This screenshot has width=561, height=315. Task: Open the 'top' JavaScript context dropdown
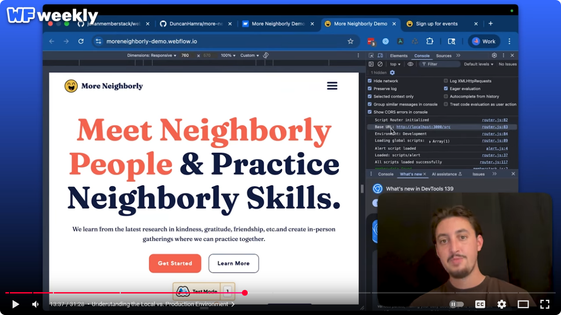click(395, 64)
